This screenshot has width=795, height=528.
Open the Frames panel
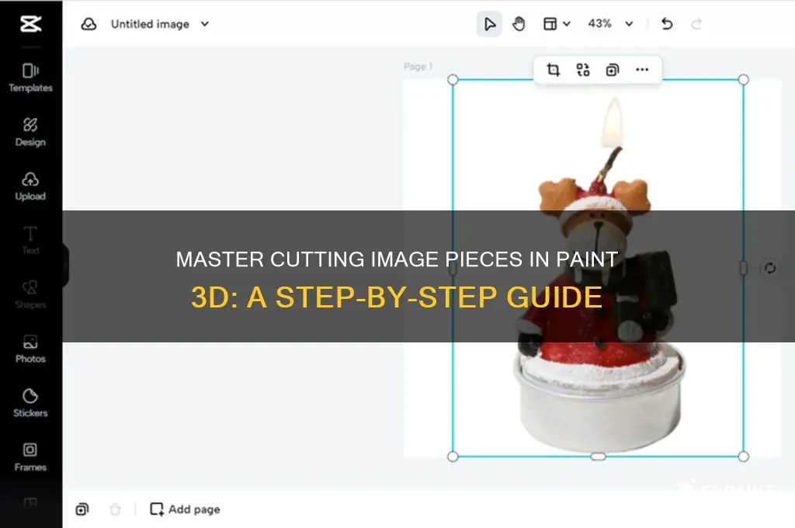coord(30,457)
